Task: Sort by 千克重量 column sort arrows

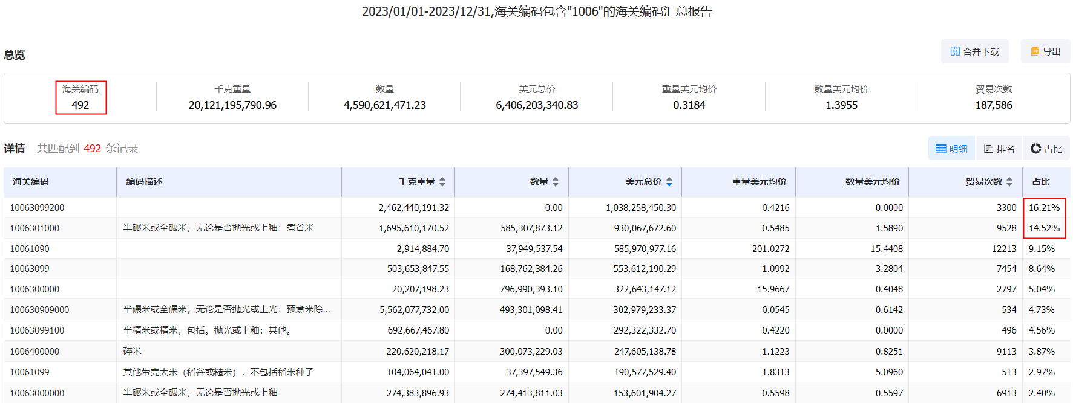Action: coord(442,182)
